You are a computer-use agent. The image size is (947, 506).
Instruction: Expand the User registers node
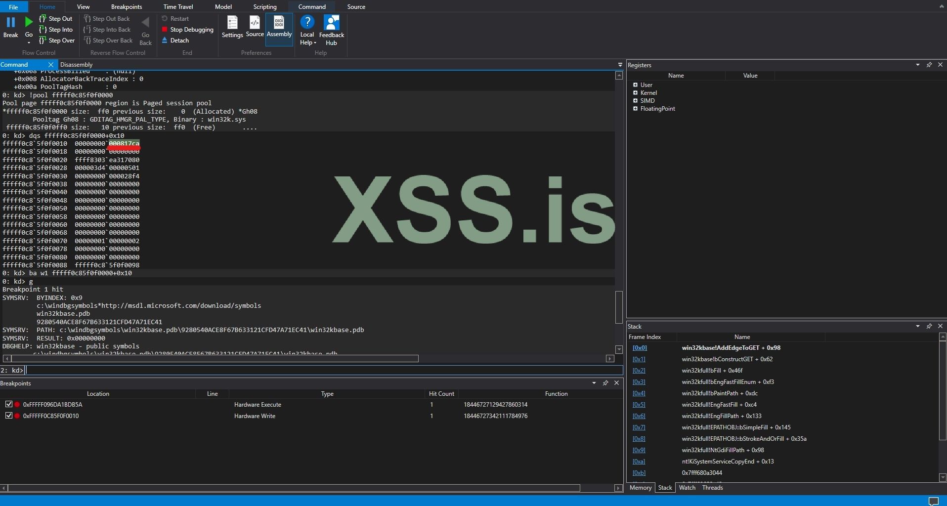(x=635, y=85)
